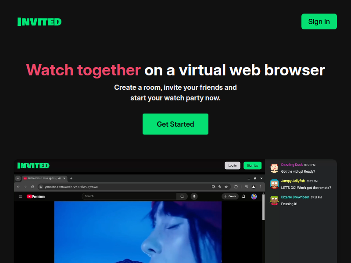This screenshot has width=351, height=263.
Task: Reload the page in embedded browser
Action: 32,187
